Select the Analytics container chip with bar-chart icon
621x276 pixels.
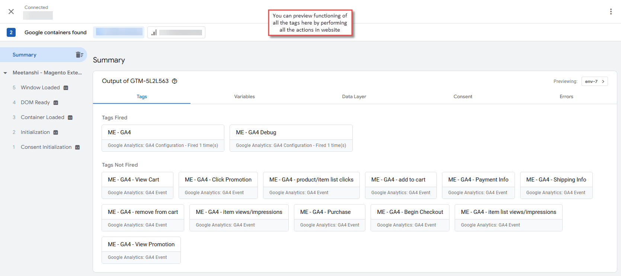point(176,32)
